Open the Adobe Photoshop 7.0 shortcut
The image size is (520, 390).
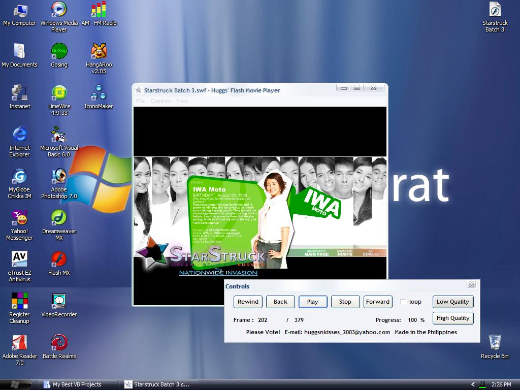(x=59, y=176)
